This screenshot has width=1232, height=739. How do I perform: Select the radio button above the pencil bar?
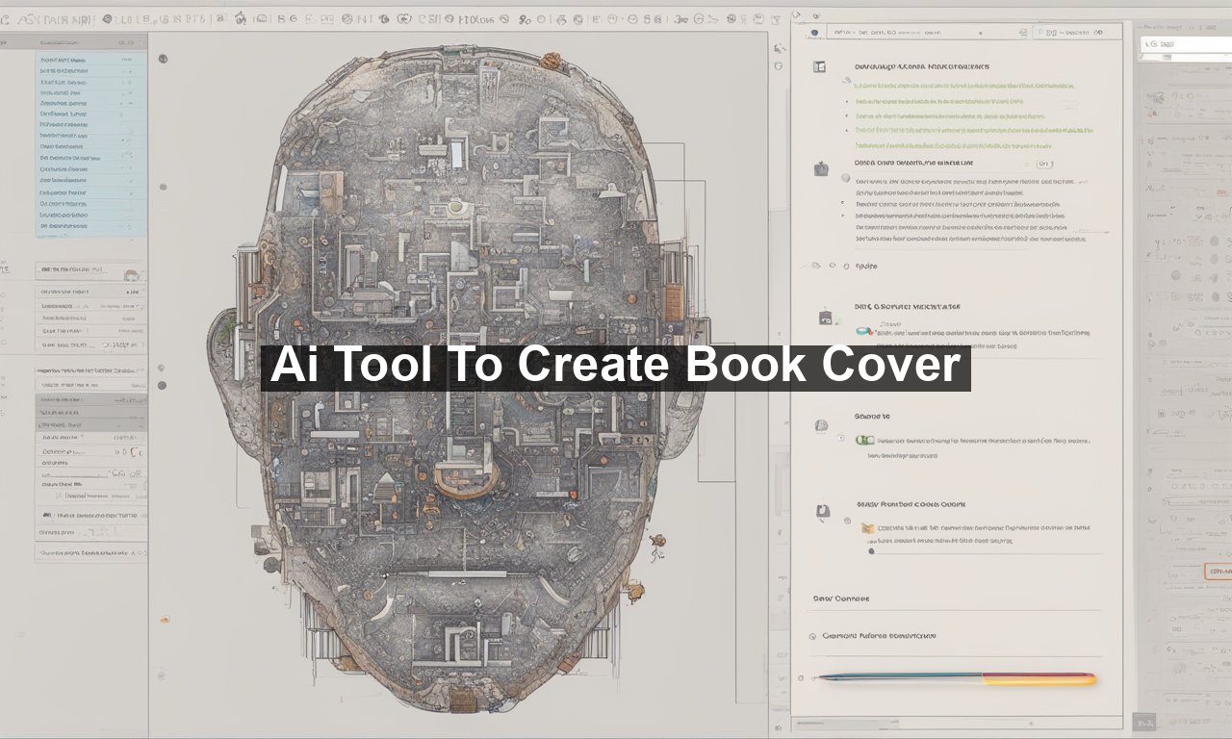[813, 636]
